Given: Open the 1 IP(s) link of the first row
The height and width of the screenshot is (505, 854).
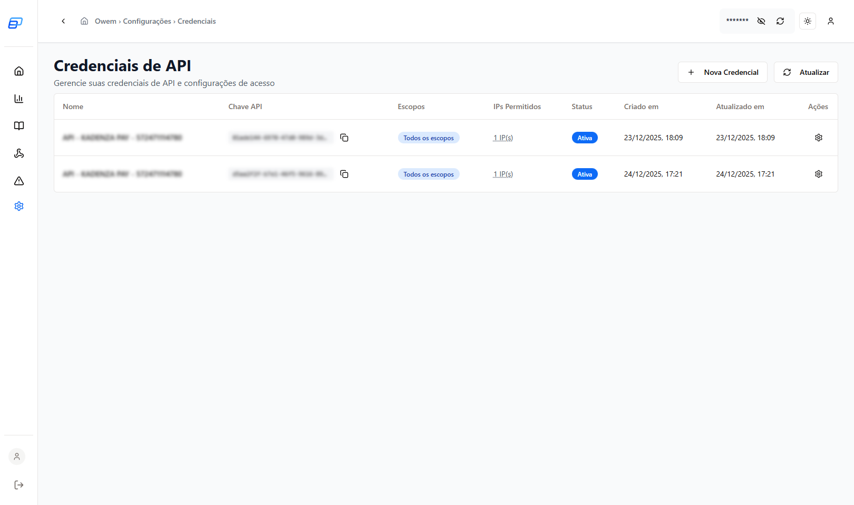Looking at the screenshot, I should (503, 137).
